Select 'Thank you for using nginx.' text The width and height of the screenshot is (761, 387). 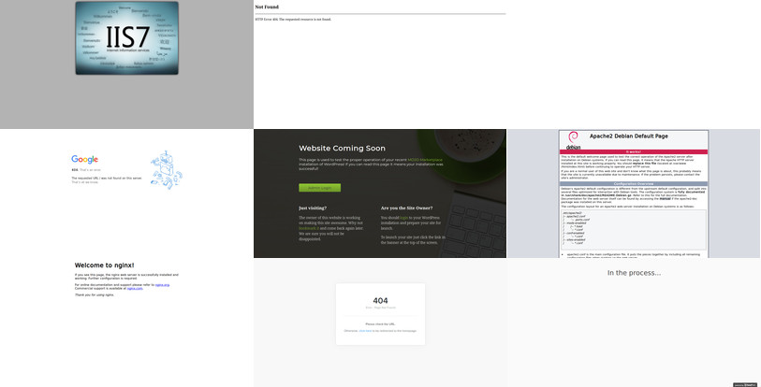[95, 294]
